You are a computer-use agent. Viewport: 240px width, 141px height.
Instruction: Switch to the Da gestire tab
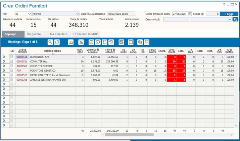[35, 34]
